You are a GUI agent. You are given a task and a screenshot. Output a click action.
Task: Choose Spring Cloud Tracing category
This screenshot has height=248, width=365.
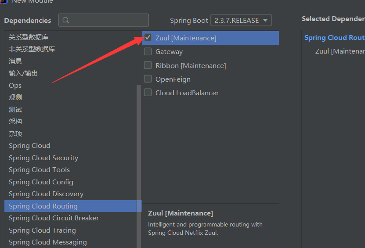pos(42,230)
